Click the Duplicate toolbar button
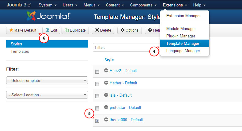Image resolution: width=242 pixels, height=131 pixels. coord(75,30)
